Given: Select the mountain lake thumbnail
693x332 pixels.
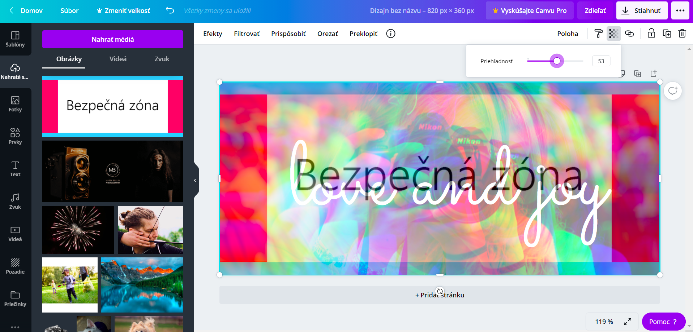Looking at the screenshot, I should 142,285.
